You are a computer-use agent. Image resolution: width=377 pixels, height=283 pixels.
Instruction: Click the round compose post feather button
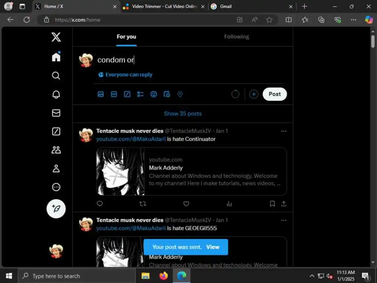point(56,209)
